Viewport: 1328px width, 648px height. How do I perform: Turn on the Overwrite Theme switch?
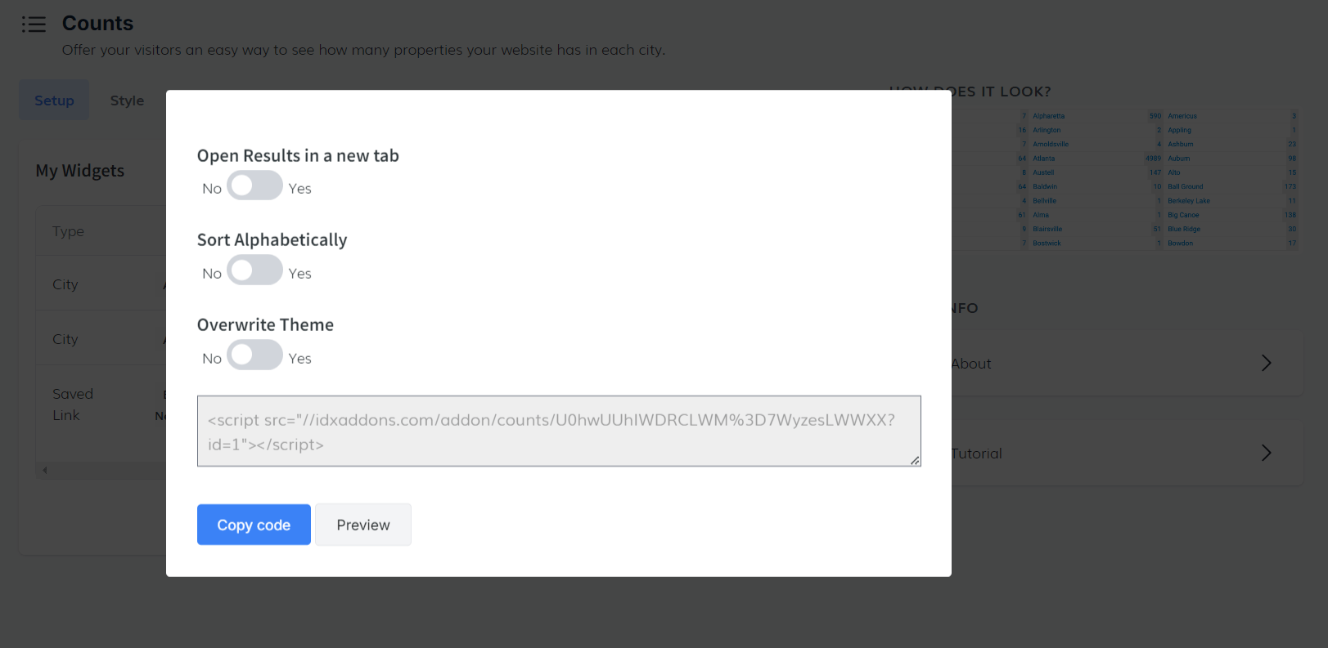coord(254,355)
